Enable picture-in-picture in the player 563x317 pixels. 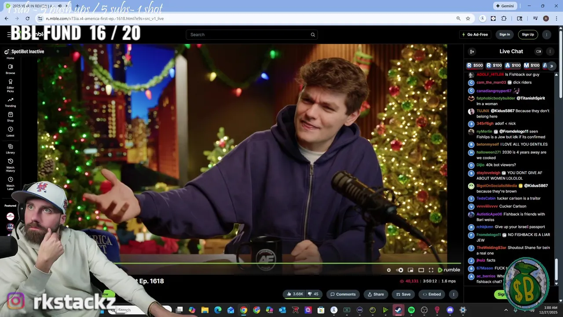410,270
